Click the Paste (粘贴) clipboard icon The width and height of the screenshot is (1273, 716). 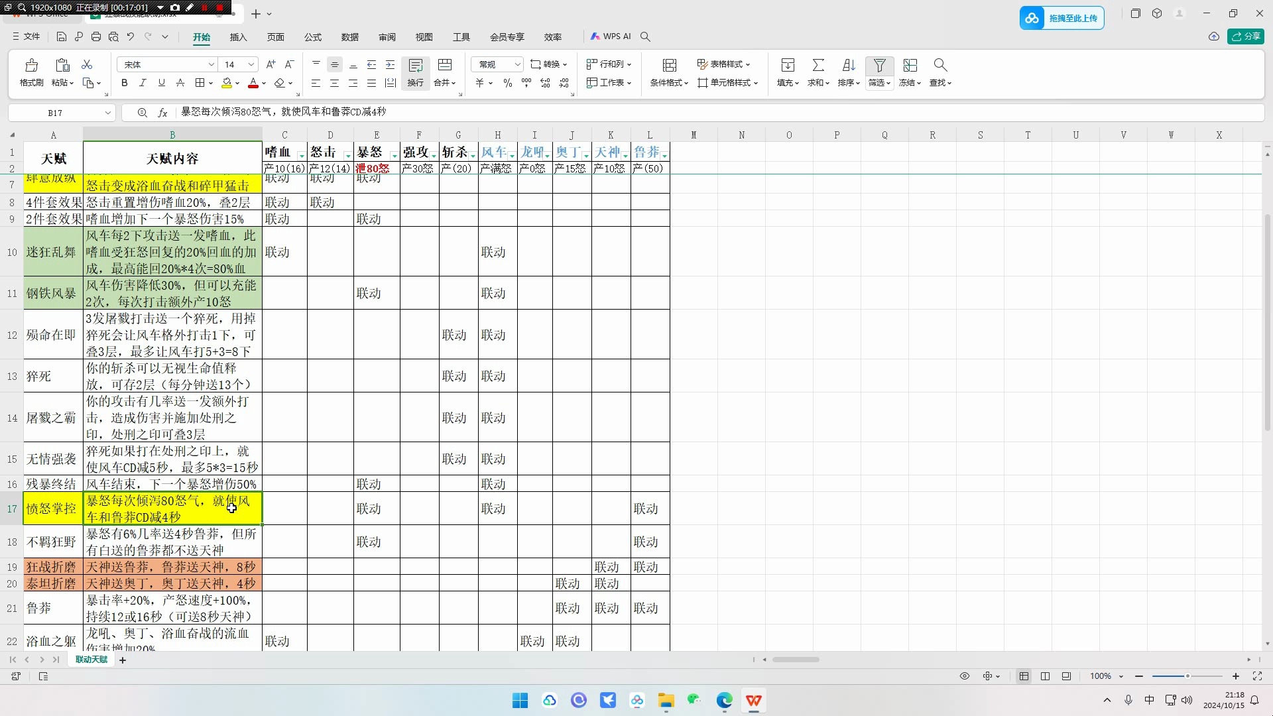click(62, 65)
